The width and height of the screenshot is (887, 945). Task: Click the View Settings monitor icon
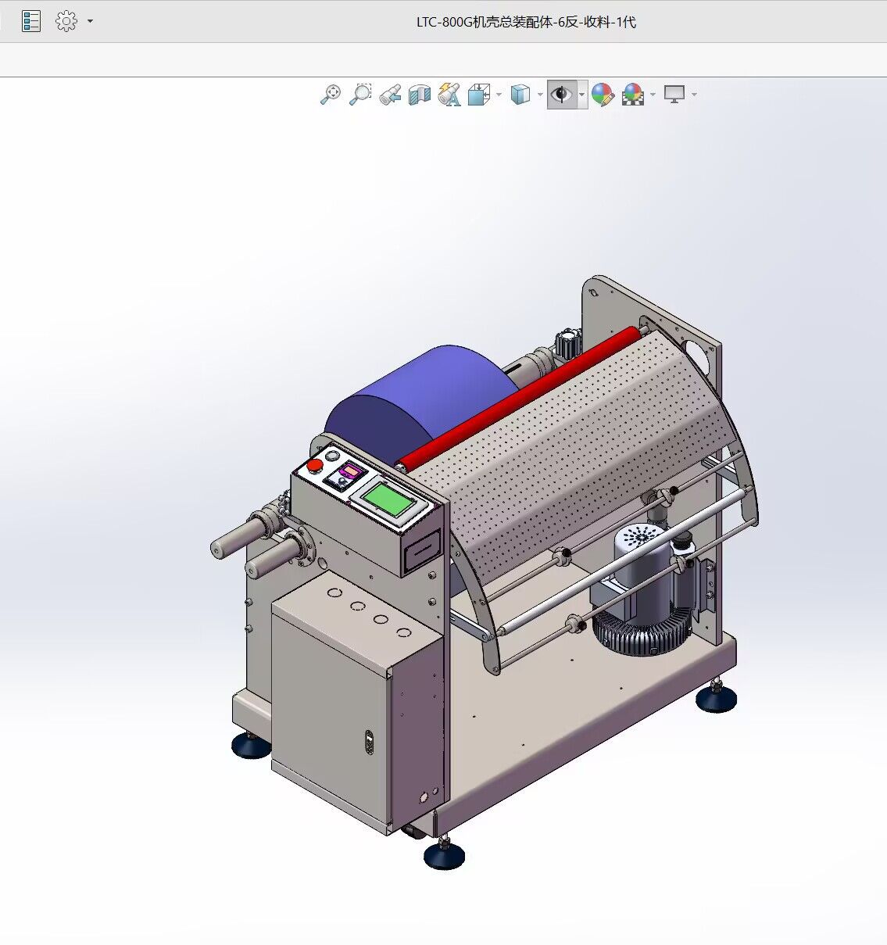point(674,95)
